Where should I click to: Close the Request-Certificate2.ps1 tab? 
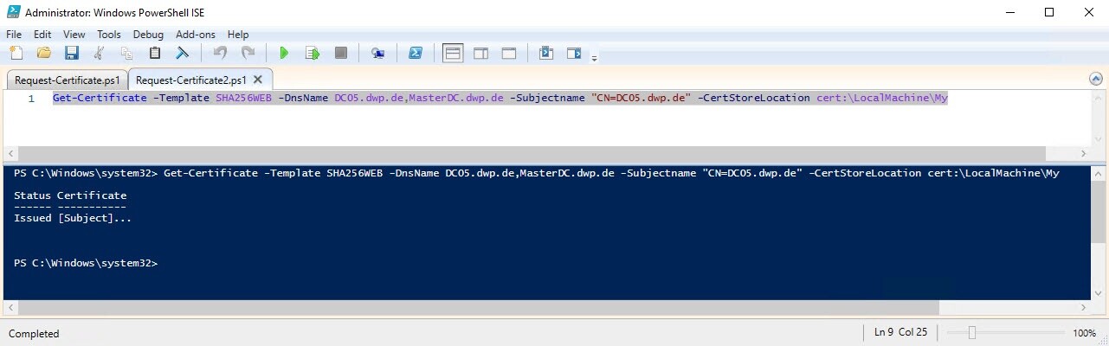pos(258,80)
